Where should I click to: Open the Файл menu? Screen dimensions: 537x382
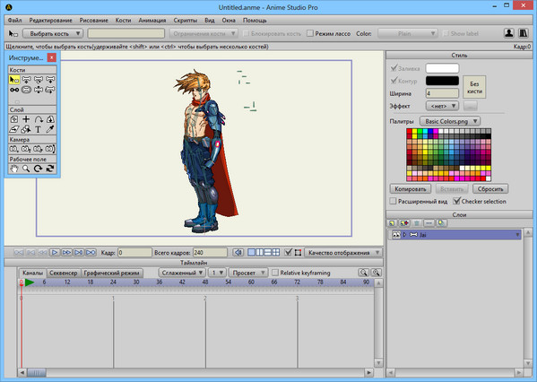point(14,21)
